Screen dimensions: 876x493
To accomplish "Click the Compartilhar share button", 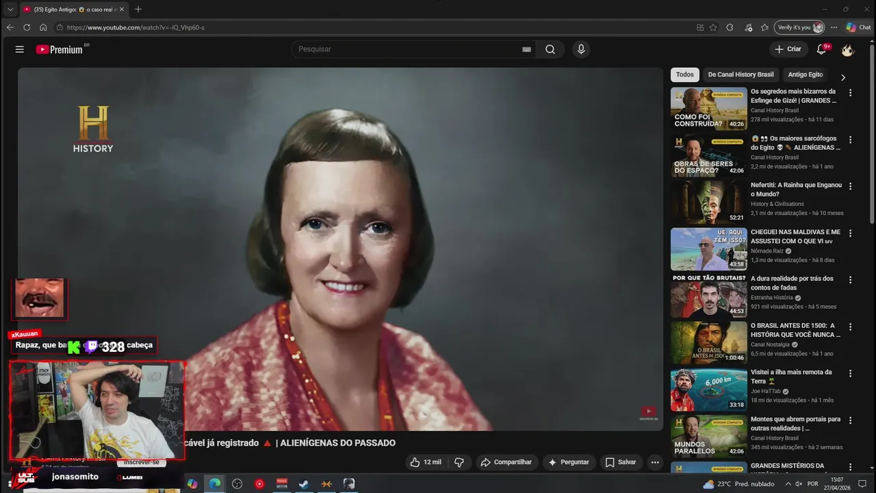I will pos(506,462).
